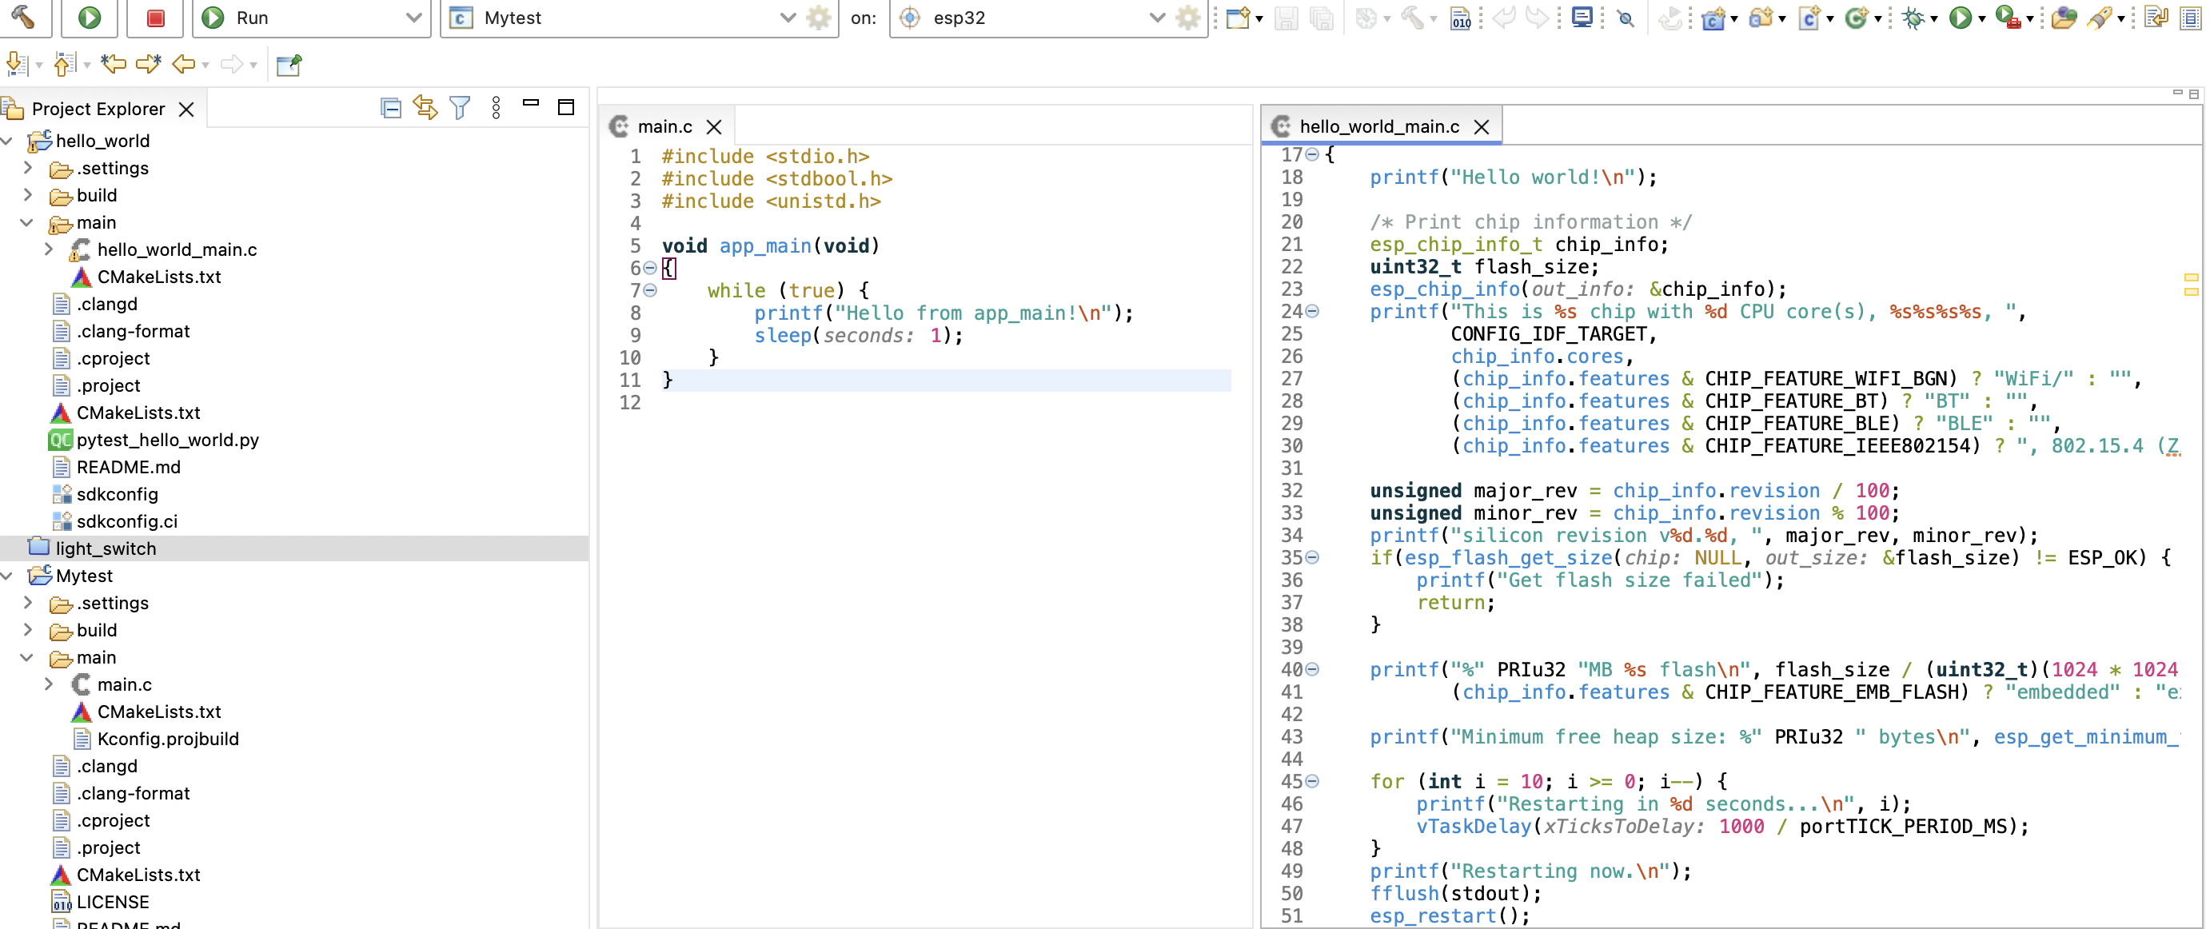Viewport: 2210px width, 929px height.
Task: Go to the next edit location arrow
Action: coord(149,63)
